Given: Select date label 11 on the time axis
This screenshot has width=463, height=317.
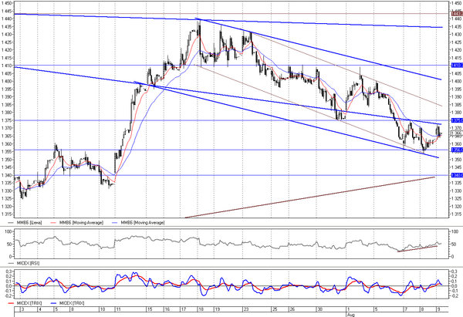Looking at the screenshot, I should point(118,309).
